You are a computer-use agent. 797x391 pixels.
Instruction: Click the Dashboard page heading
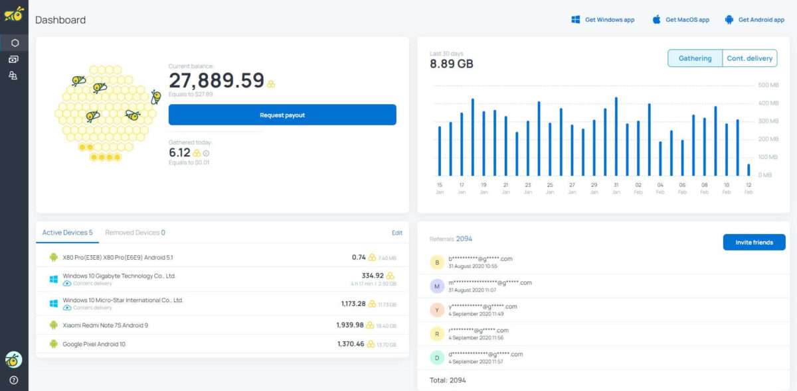tap(60, 20)
